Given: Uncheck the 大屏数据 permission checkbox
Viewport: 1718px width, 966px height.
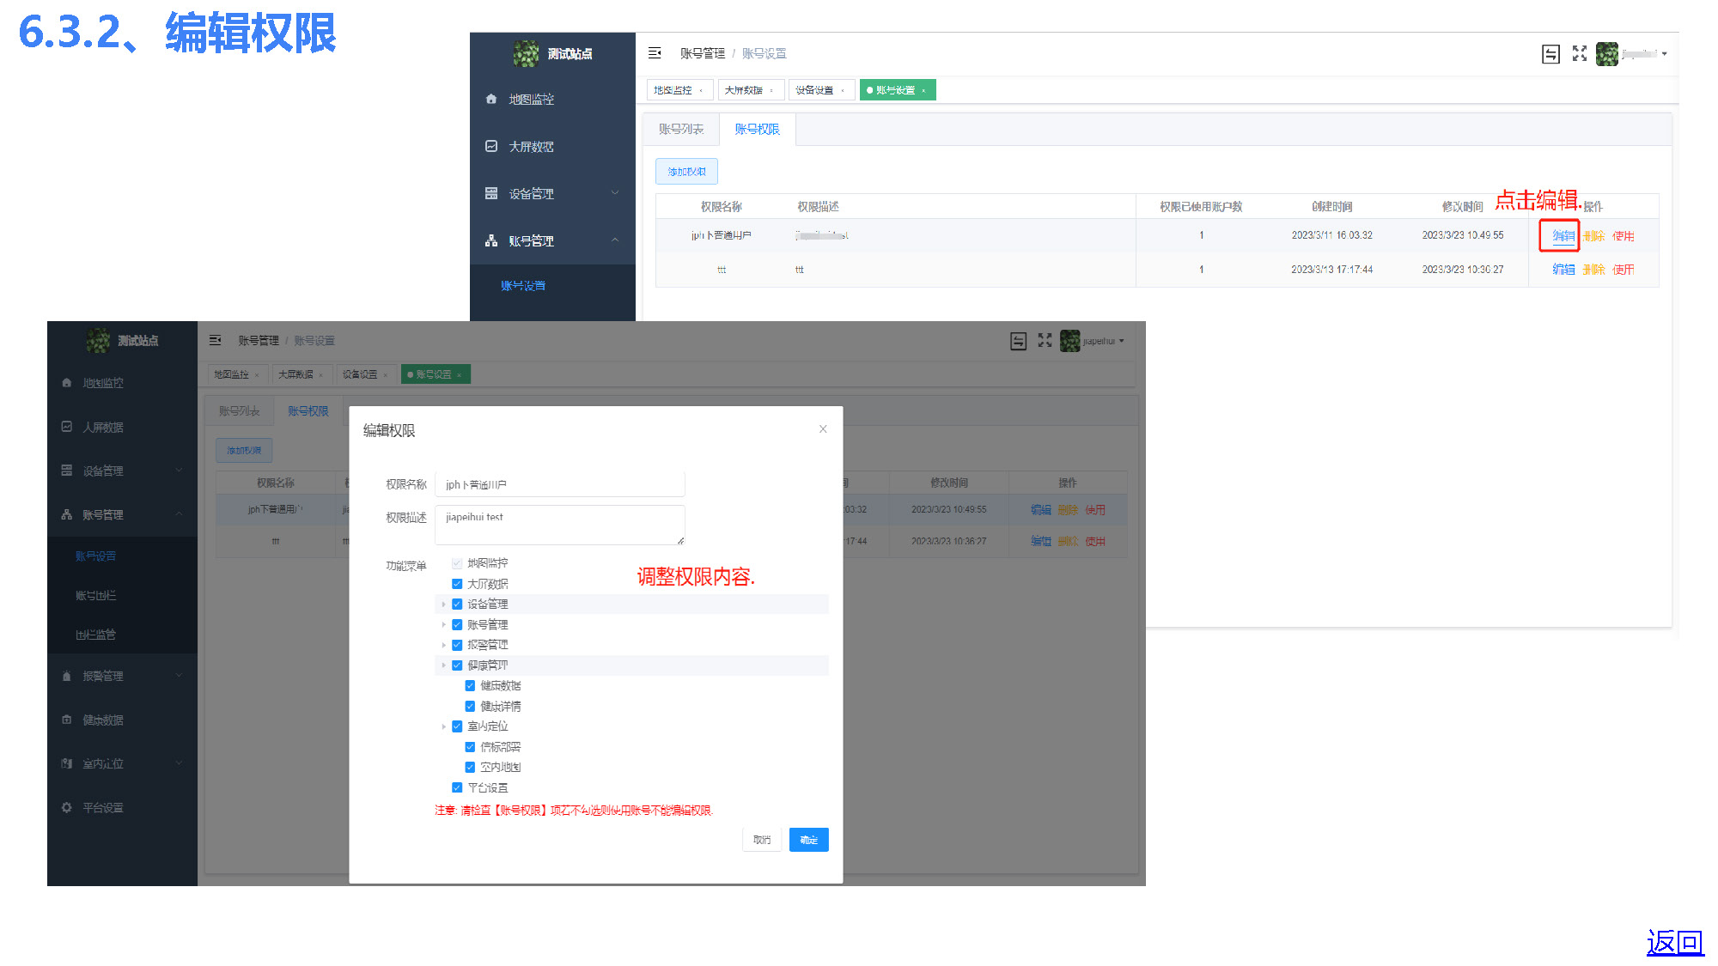Looking at the screenshot, I should coord(457,584).
